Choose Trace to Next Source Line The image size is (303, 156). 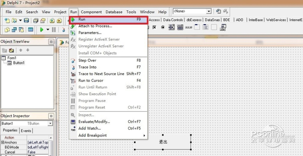point(108,74)
